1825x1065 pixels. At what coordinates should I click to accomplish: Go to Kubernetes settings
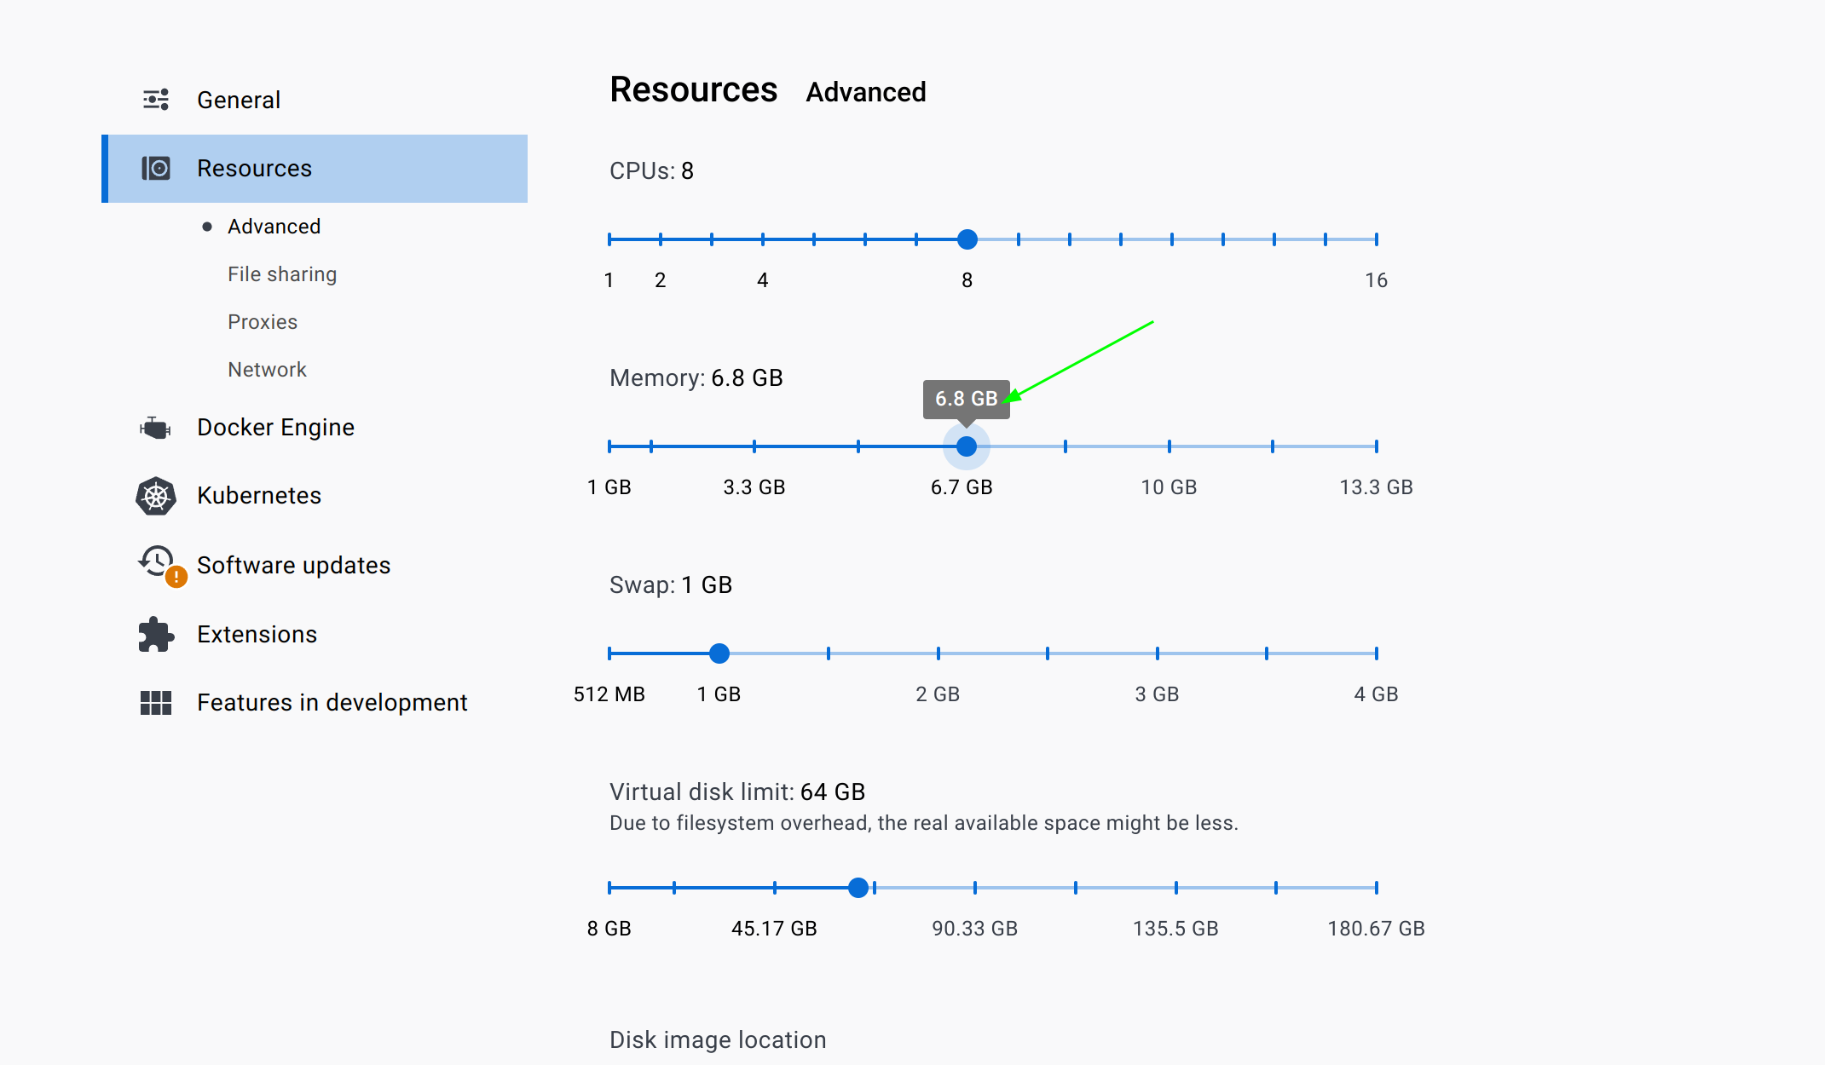pyautogui.click(x=258, y=496)
